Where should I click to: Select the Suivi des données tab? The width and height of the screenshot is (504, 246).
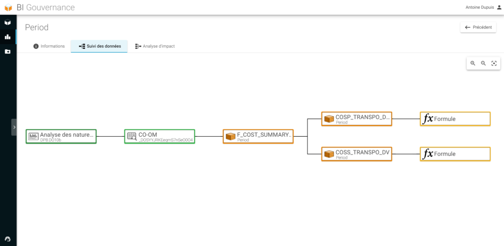click(99, 46)
